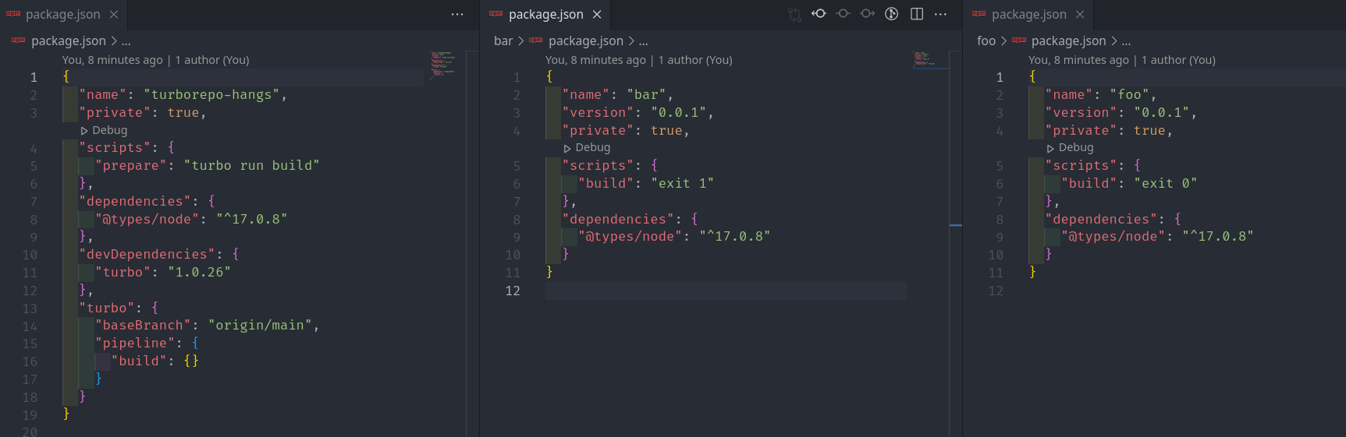The image size is (1346, 437).
Task: Click the 'foo' breadcrumb folder
Action: [x=986, y=41]
